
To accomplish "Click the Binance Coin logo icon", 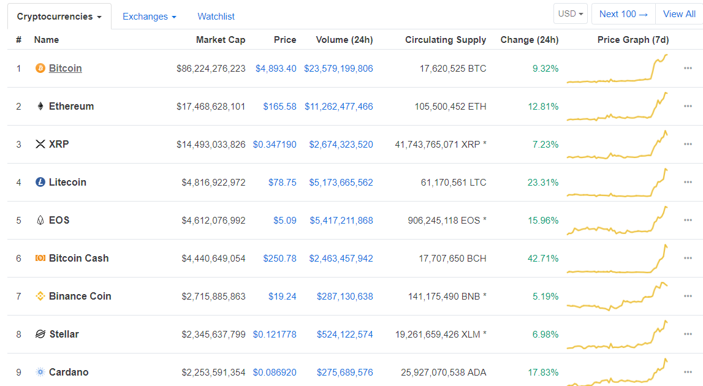I will click(40, 297).
